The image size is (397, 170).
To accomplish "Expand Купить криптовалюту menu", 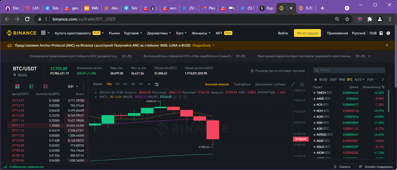I will coord(79,33).
